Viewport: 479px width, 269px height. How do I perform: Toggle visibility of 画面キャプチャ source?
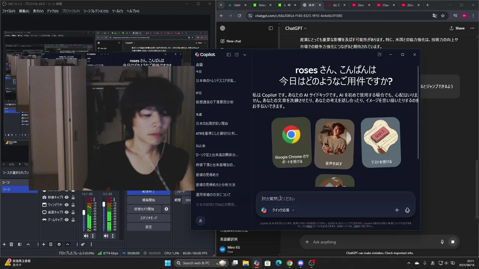point(67,212)
